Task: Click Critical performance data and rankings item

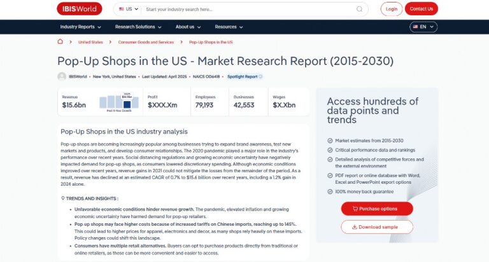Action: pyautogui.click(x=375, y=150)
